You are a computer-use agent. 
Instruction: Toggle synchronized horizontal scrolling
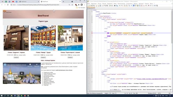[127, 5]
